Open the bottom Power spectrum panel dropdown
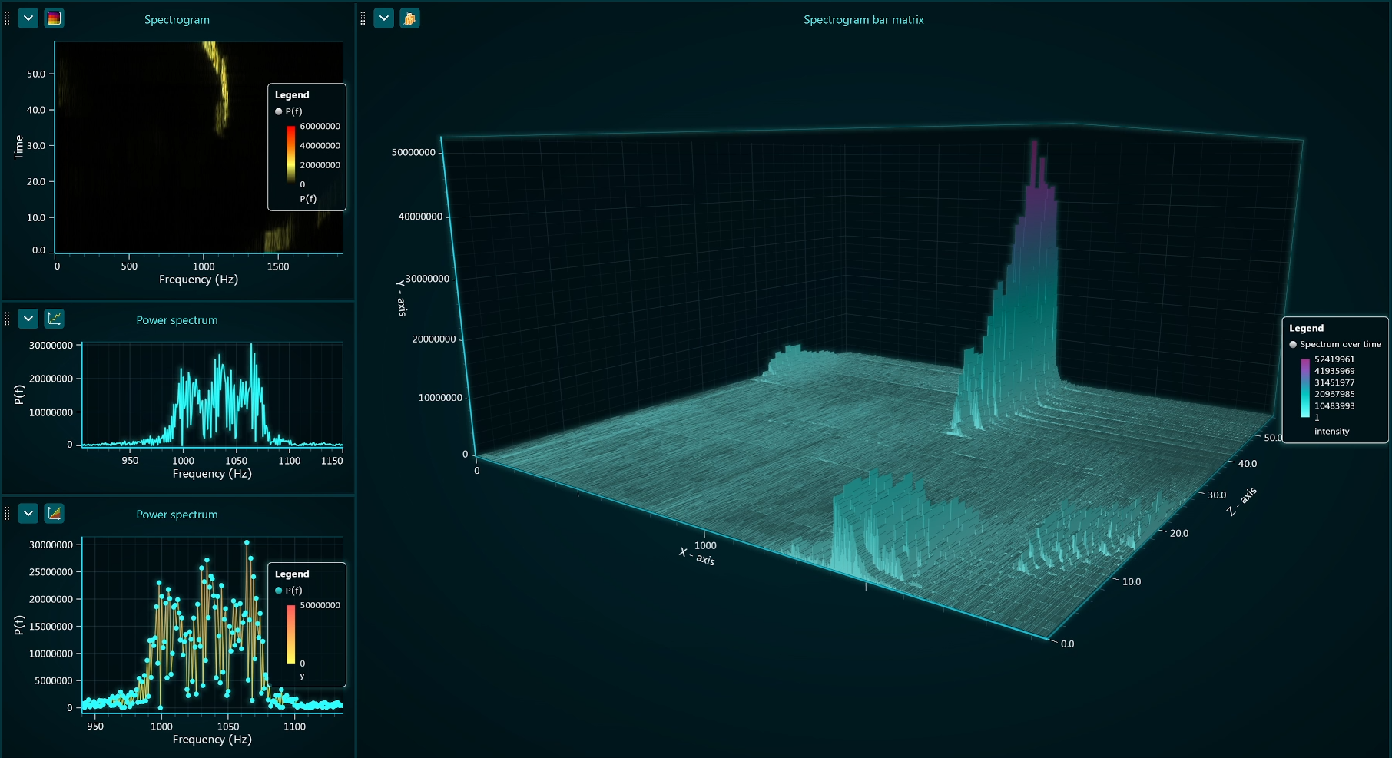Viewport: 1392px width, 758px height. tap(28, 513)
